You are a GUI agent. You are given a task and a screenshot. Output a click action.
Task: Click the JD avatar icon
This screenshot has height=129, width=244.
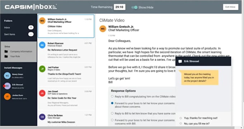click(x=7, y=96)
